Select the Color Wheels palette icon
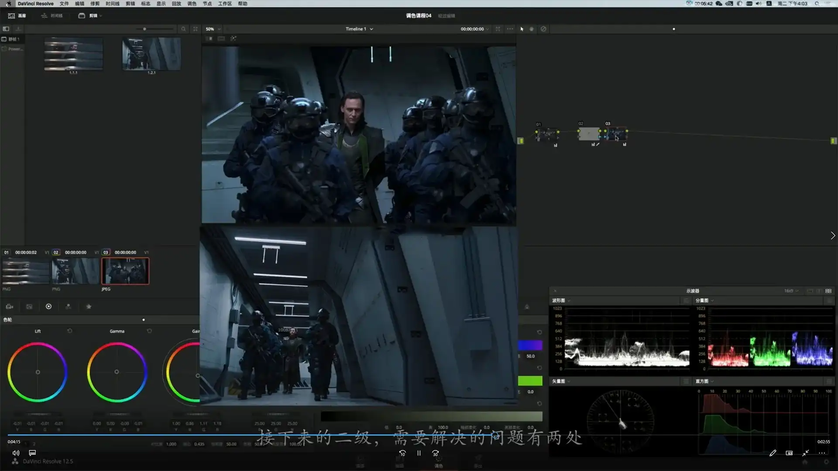 48,307
